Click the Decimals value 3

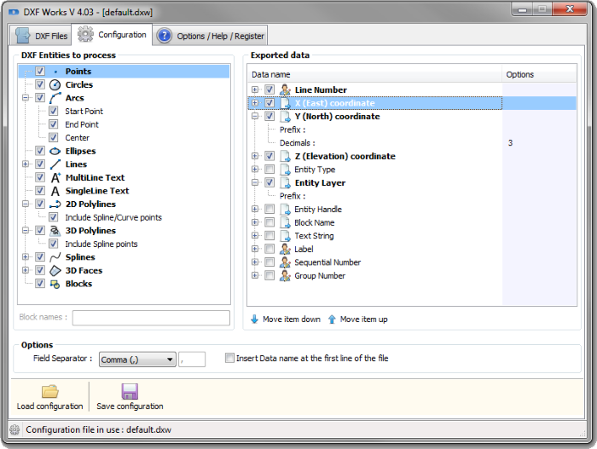point(510,143)
